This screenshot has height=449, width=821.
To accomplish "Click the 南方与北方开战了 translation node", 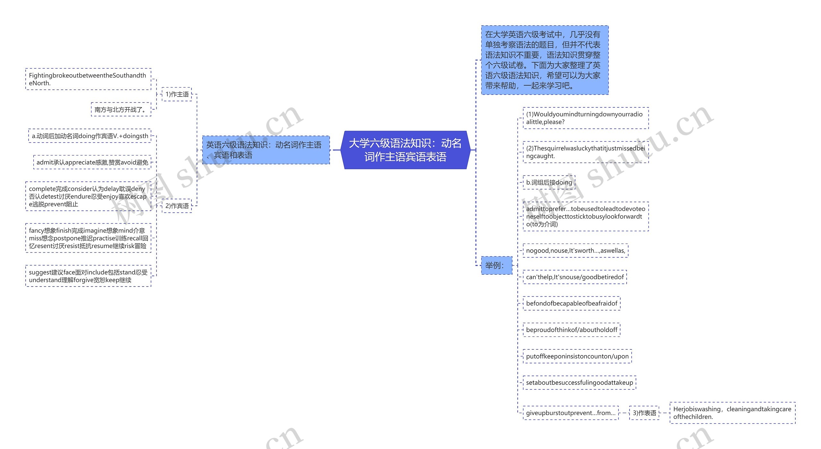I will click(x=121, y=109).
